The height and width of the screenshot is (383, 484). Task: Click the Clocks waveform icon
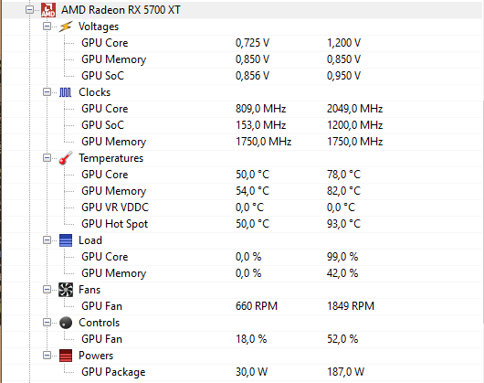(65, 92)
